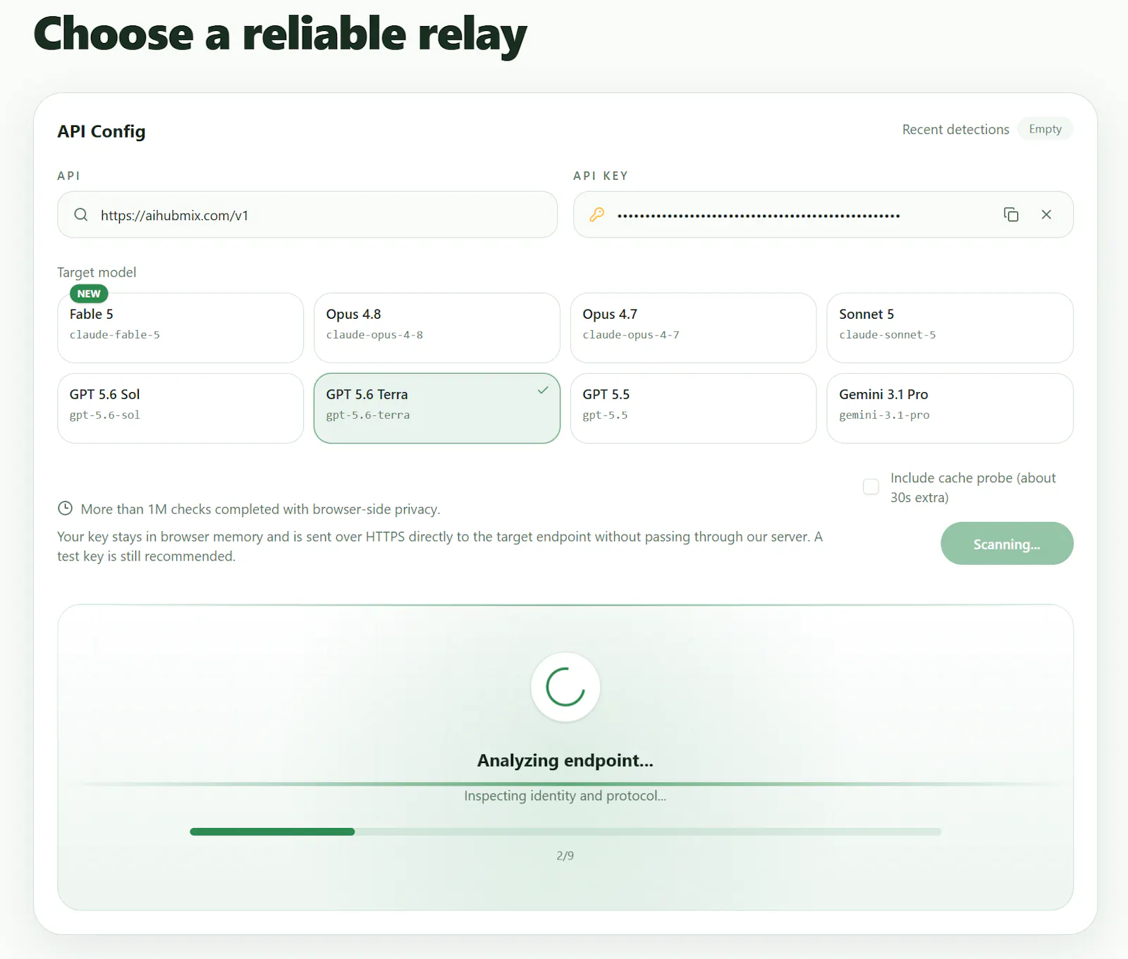The width and height of the screenshot is (1128, 959).
Task: Select the GPT 5.6 Sol target model
Action: click(x=180, y=408)
